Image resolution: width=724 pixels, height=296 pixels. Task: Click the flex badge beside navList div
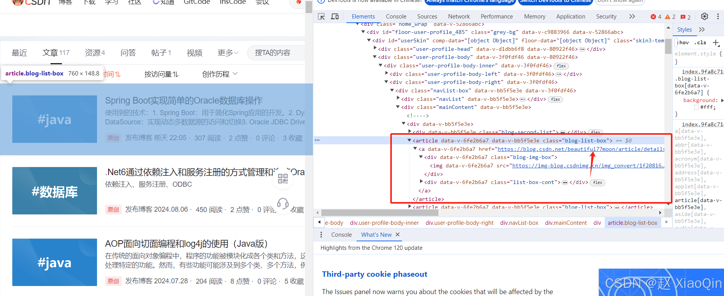pos(556,99)
